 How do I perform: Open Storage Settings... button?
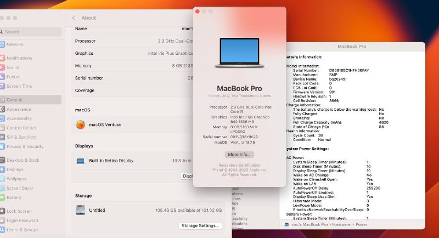[200, 225]
